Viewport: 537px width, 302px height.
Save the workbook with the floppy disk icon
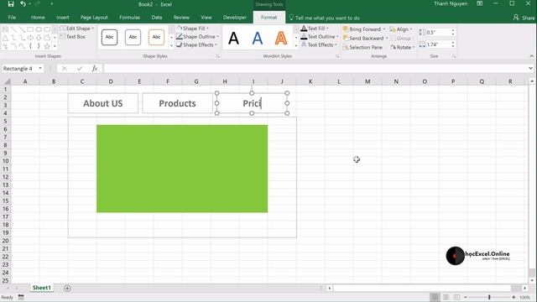(x=11, y=4)
